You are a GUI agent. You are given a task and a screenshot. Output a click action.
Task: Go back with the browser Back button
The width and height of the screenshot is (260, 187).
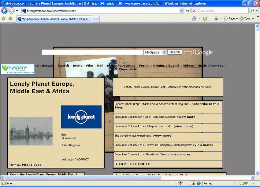(x=4, y=11)
